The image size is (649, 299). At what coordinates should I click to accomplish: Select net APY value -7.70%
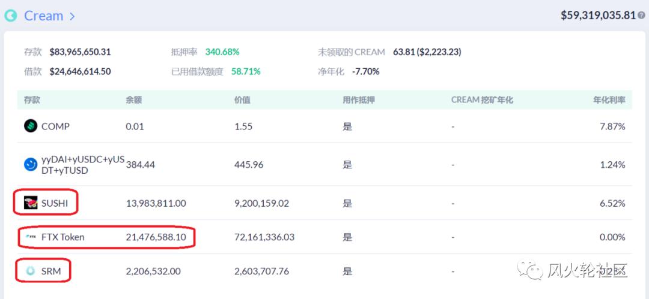point(365,71)
